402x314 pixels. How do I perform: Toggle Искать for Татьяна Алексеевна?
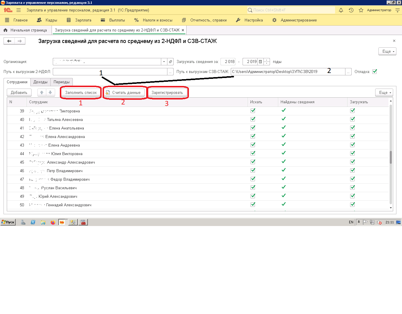(x=253, y=119)
